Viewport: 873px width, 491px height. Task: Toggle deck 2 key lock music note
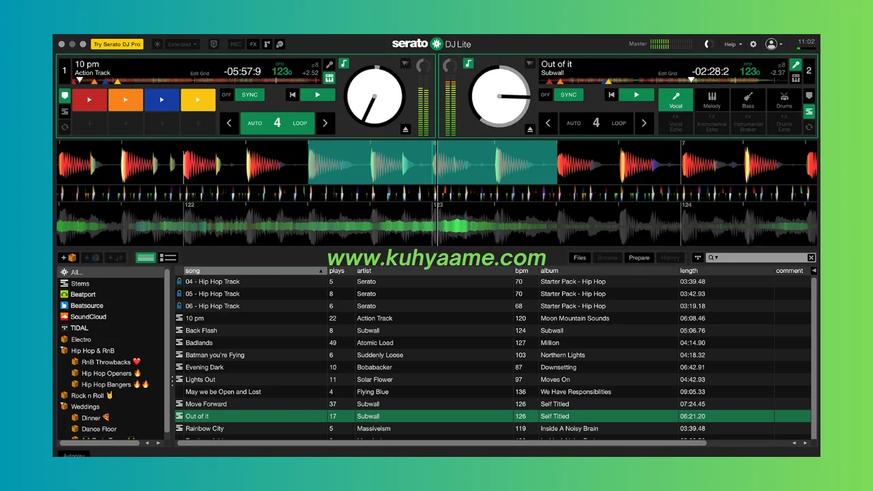click(469, 63)
